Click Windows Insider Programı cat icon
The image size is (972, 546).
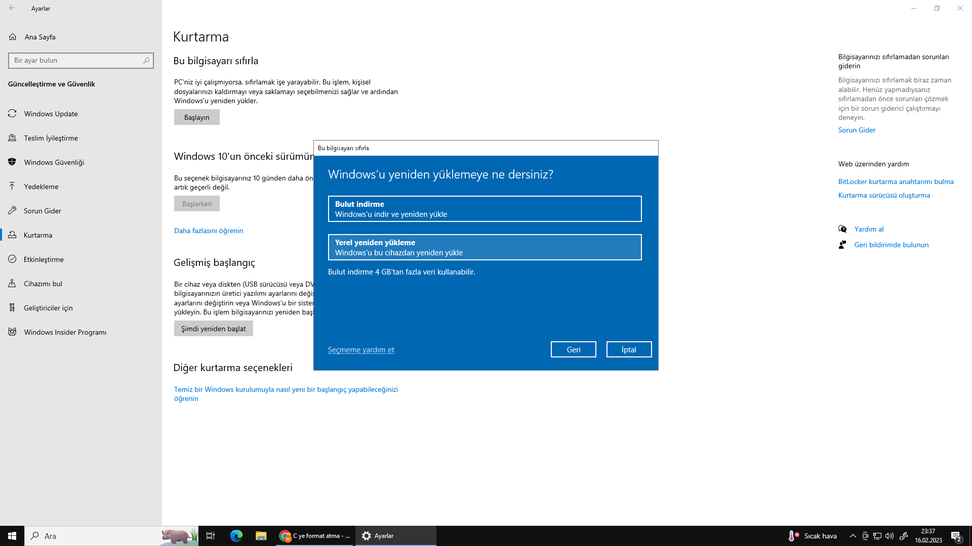pyautogui.click(x=12, y=332)
